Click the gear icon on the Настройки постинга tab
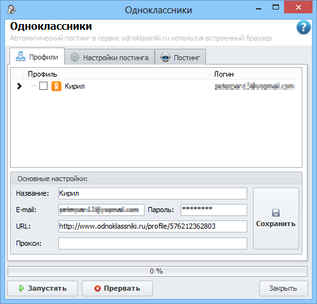The height and width of the screenshot is (304, 317). tap(75, 57)
